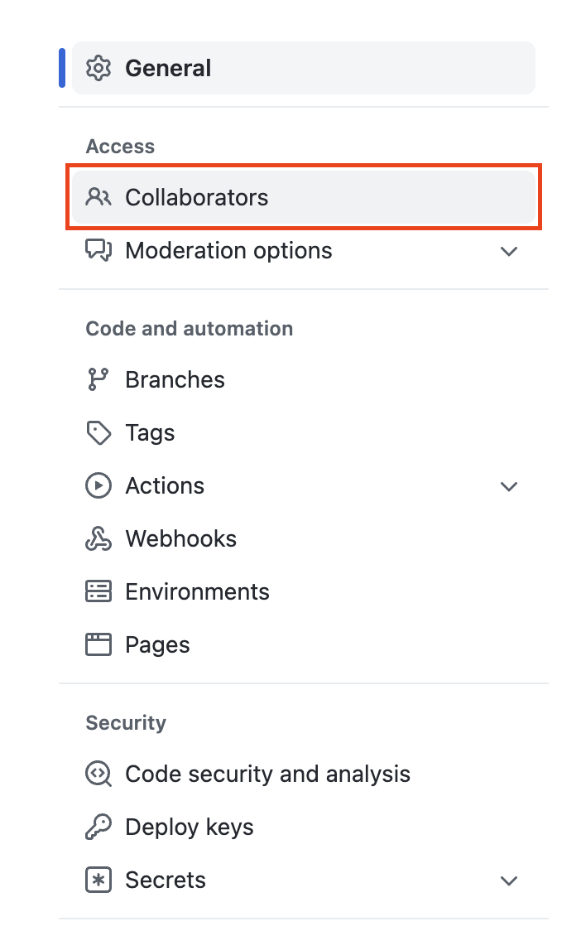Click the Collaborators people icon
Image resolution: width=581 pixels, height=931 pixels.
(98, 197)
